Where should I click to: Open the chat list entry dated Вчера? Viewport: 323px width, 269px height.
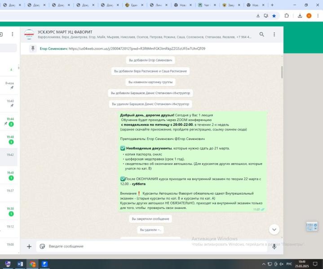[x=9, y=86]
